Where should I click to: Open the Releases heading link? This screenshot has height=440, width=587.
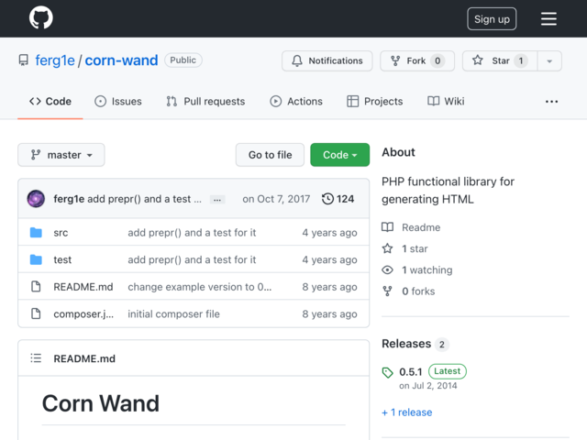pos(406,344)
